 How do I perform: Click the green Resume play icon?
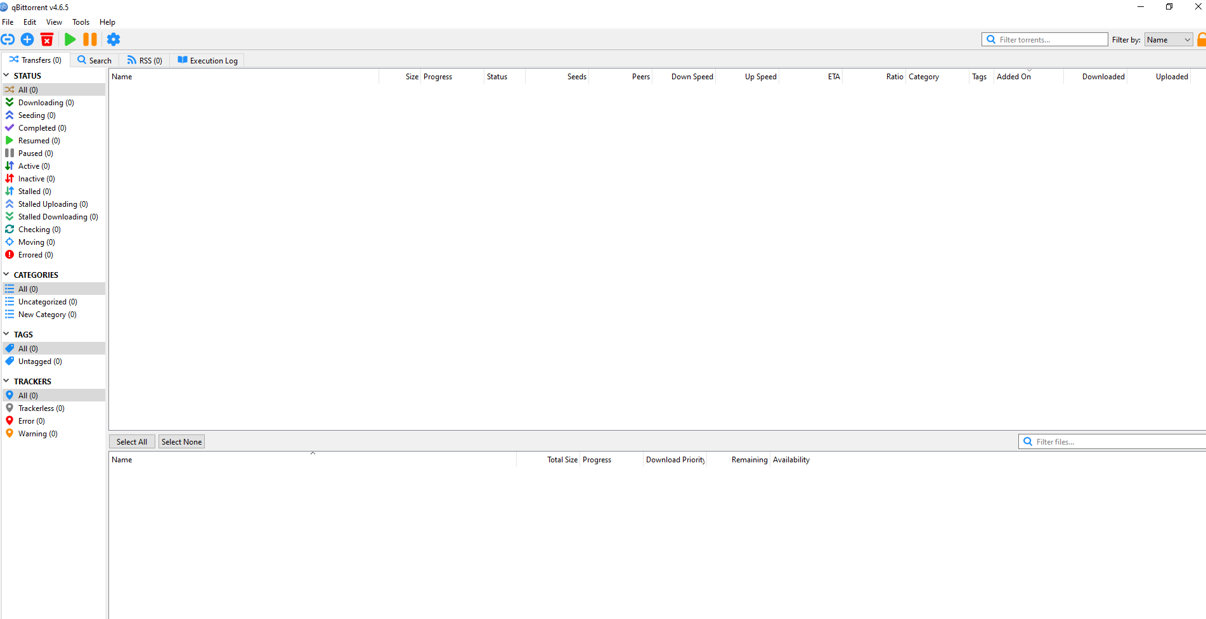[70, 39]
